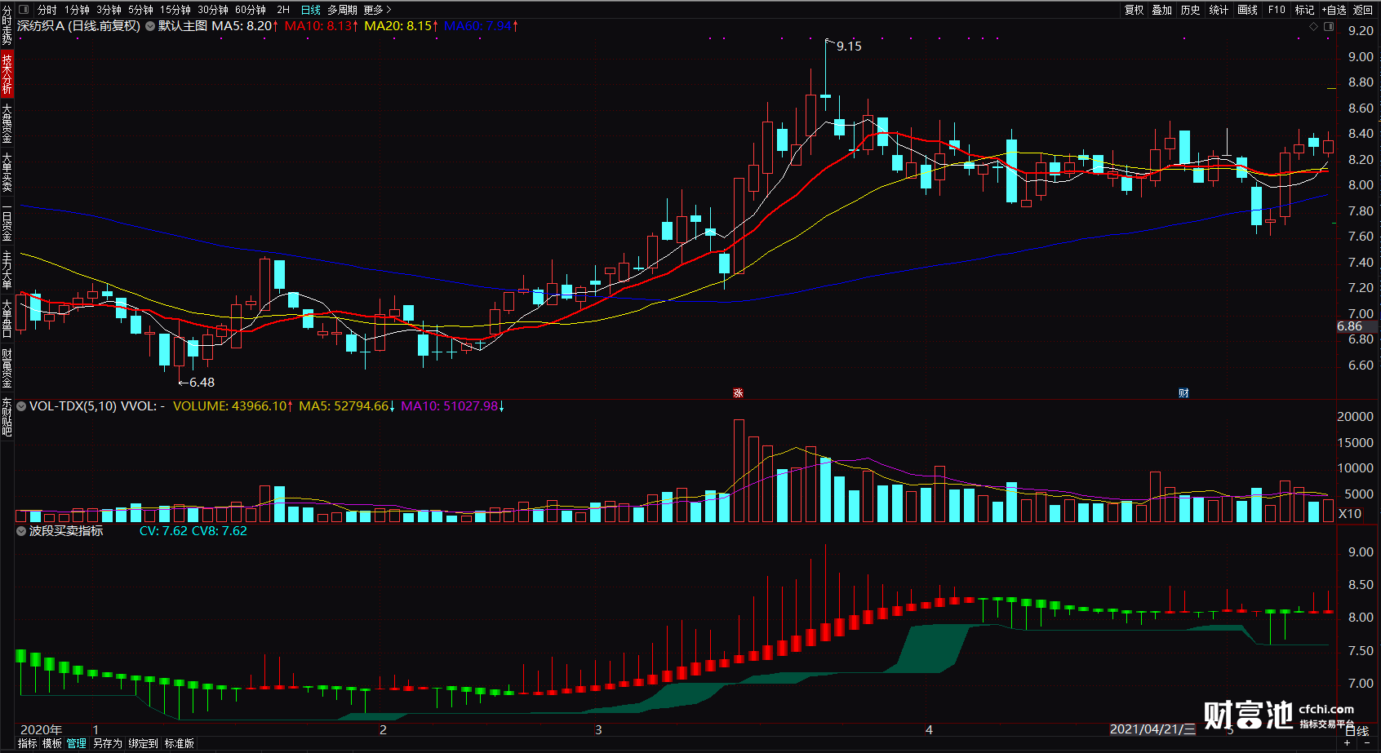Open 大单盘口 sidebar tab
The image size is (1381, 753).
point(7,318)
